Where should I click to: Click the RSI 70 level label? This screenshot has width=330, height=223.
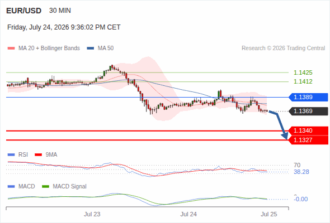tap(297, 165)
